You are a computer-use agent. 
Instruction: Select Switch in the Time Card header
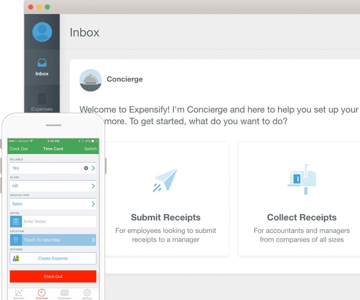pyautogui.click(x=90, y=149)
